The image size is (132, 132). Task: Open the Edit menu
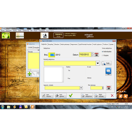click(31, 31)
